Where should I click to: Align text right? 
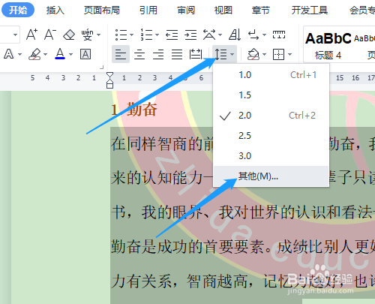[158, 54]
